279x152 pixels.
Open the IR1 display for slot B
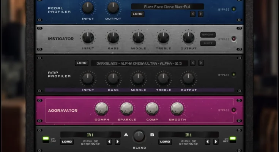188,135
